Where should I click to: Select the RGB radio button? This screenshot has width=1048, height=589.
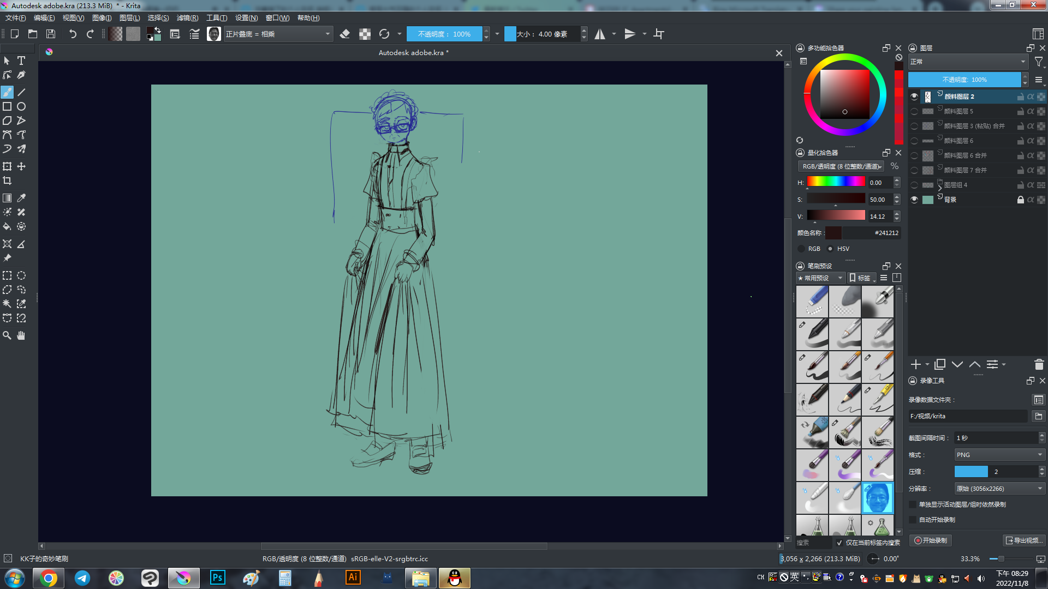pyautogui.click(x=801, y=249)
